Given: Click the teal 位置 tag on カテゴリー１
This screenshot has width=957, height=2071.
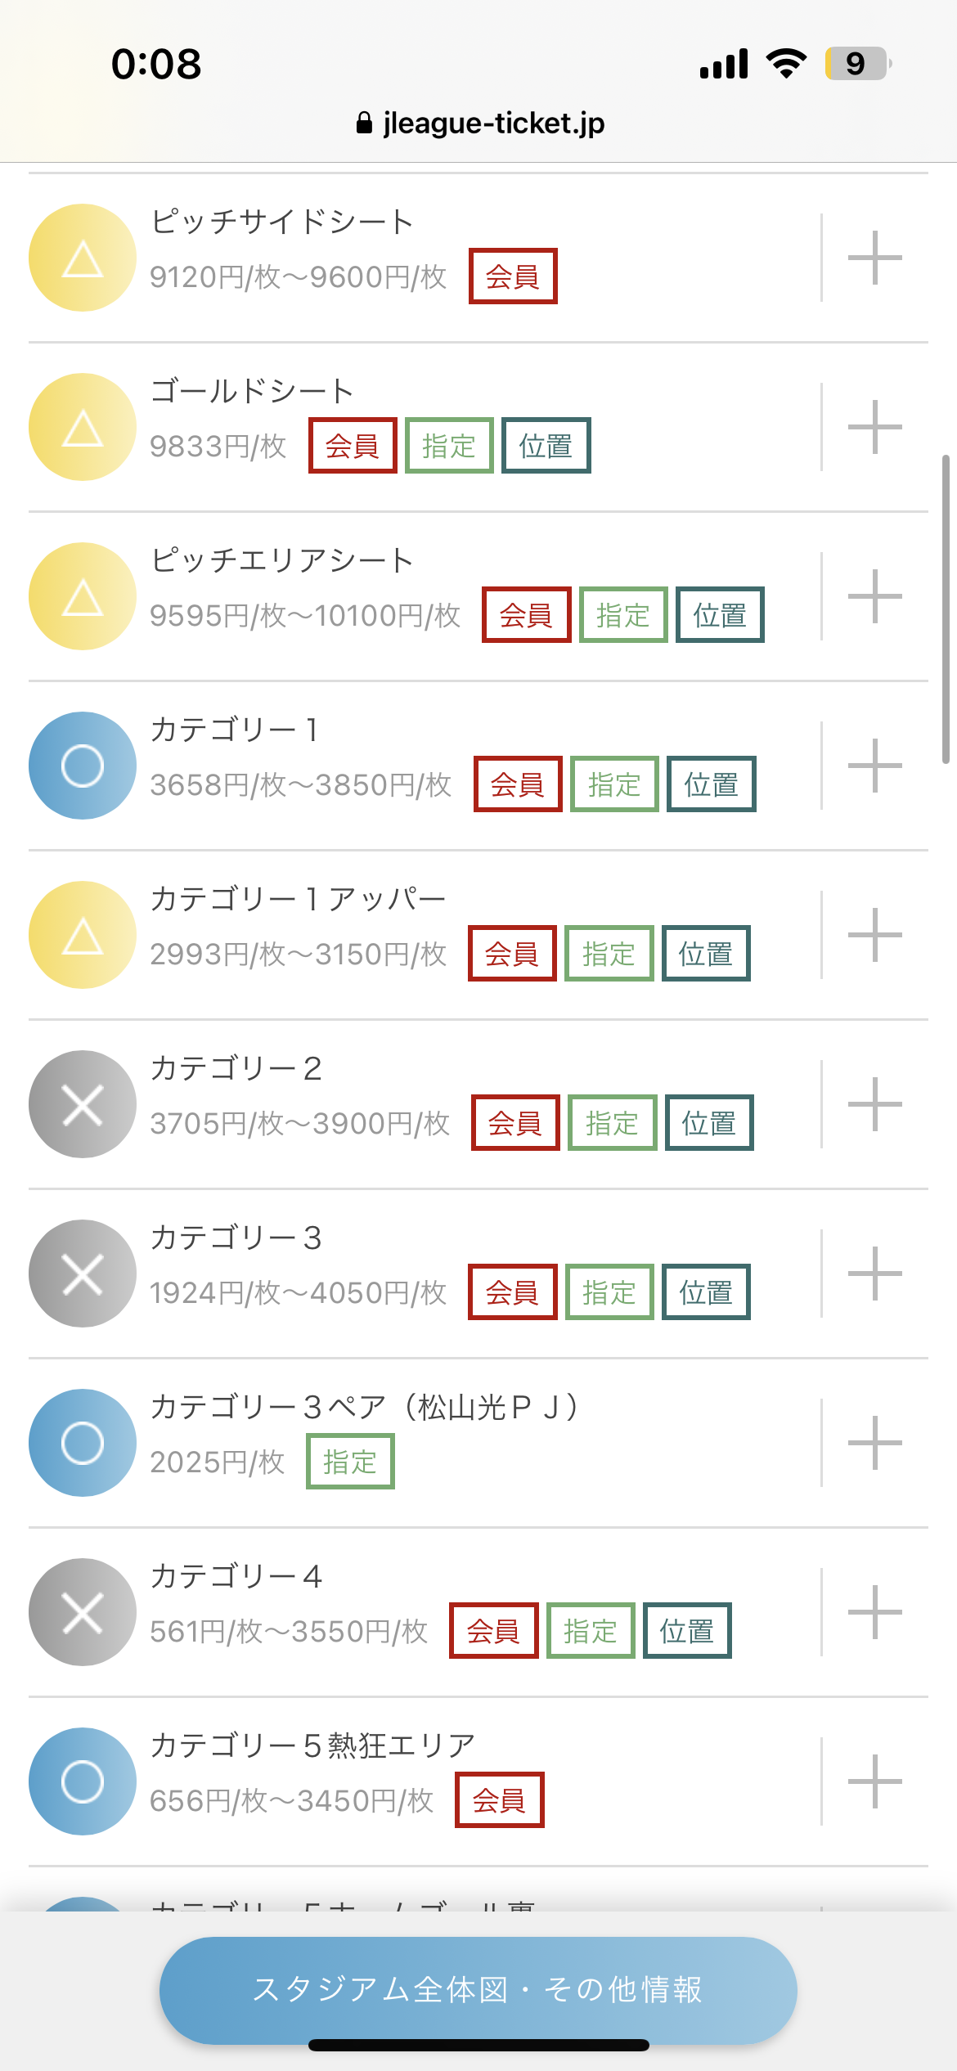Looking at the screenshot, I should click(x=711, y=784).
